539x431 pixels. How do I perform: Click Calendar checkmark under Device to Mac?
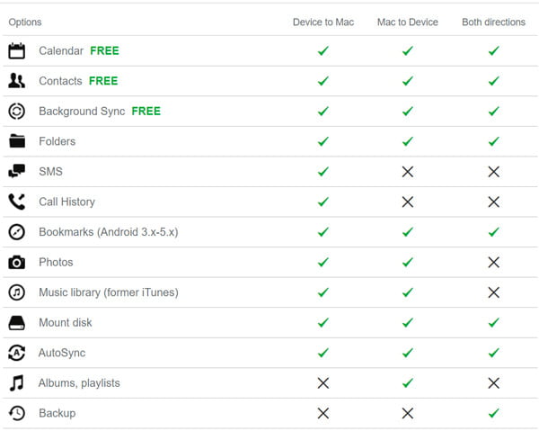pos(323,51)
